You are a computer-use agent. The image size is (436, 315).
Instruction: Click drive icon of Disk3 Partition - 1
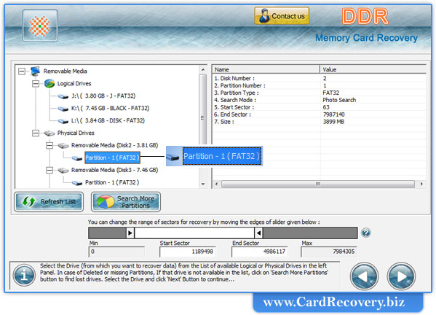[77, 183]
